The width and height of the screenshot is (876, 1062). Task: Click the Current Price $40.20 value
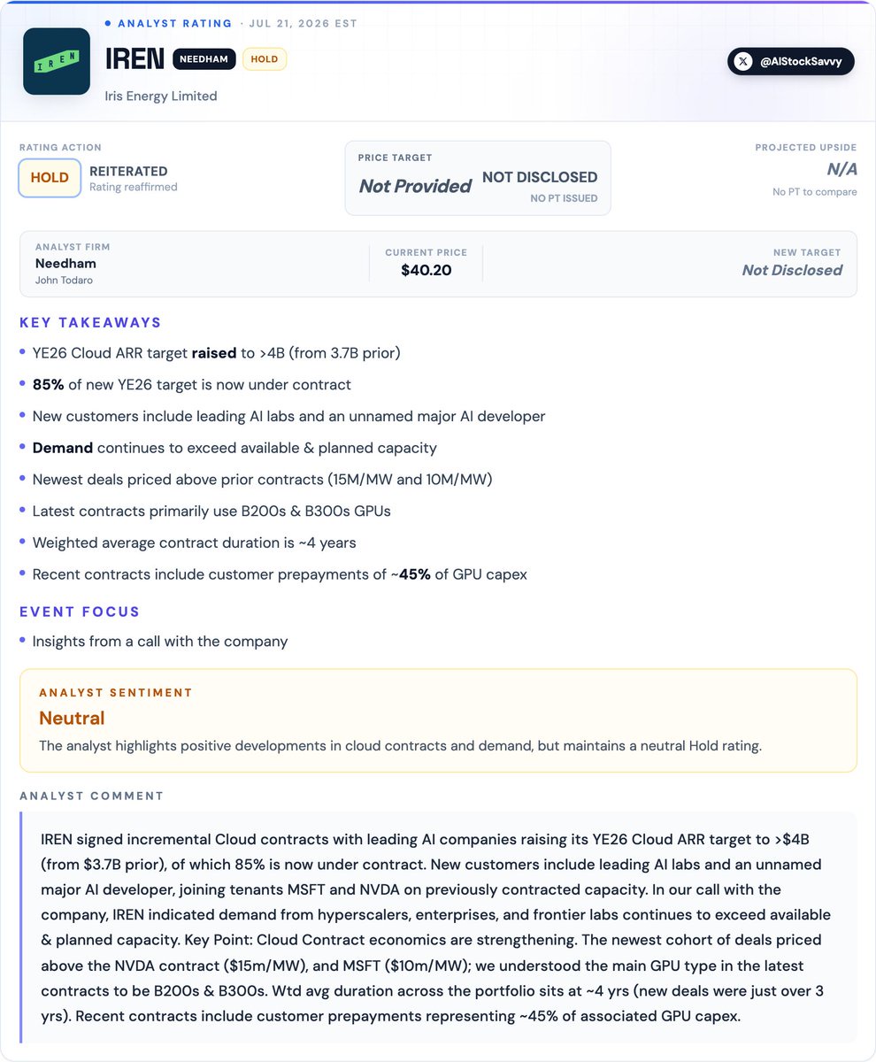pos(426,270)
